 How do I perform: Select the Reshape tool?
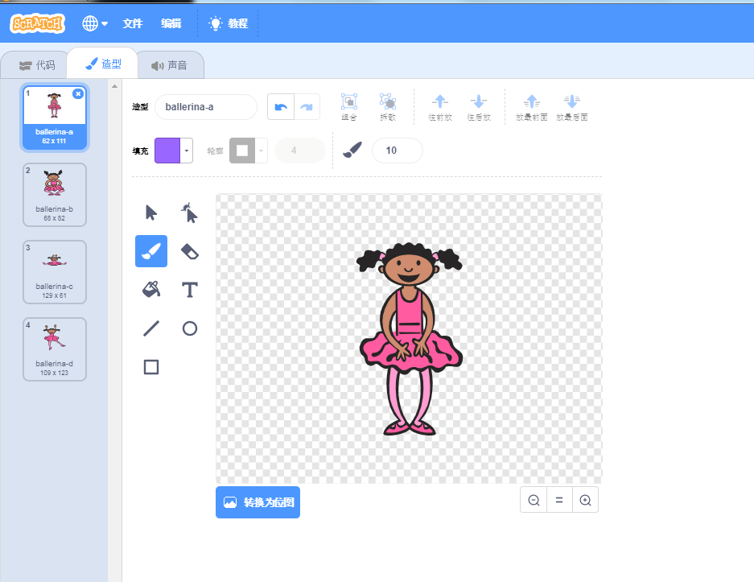pos(190,213)
